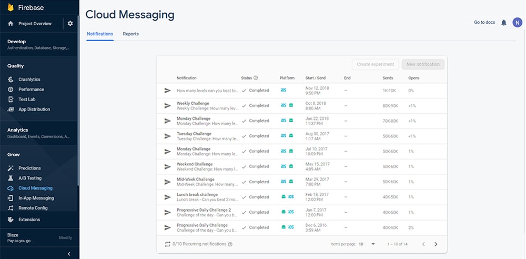This screenshot has height=259, width=526.
Task: Click Modify next to Blaze plan
Action: tap(65, 237)
